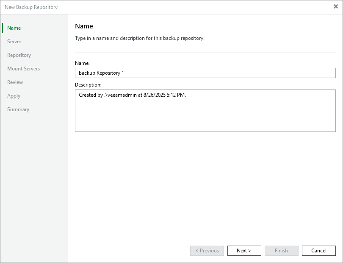
Task: Click the bold 'Name' page heading
Action: 84,26
